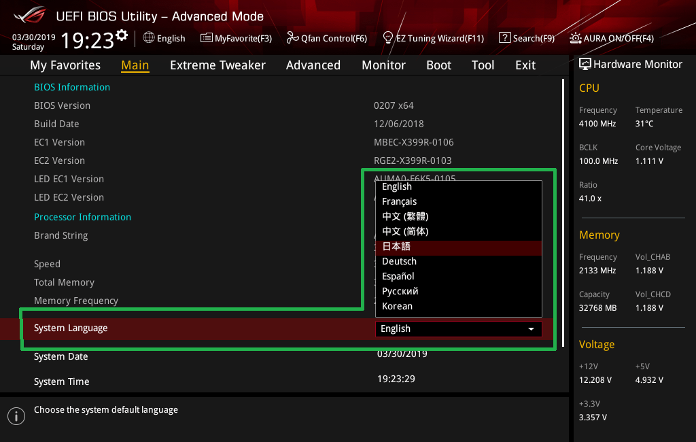
Task: Click AURA ON/OFF(F4) label
Action: pyautogui.click(x=619, y=38)
